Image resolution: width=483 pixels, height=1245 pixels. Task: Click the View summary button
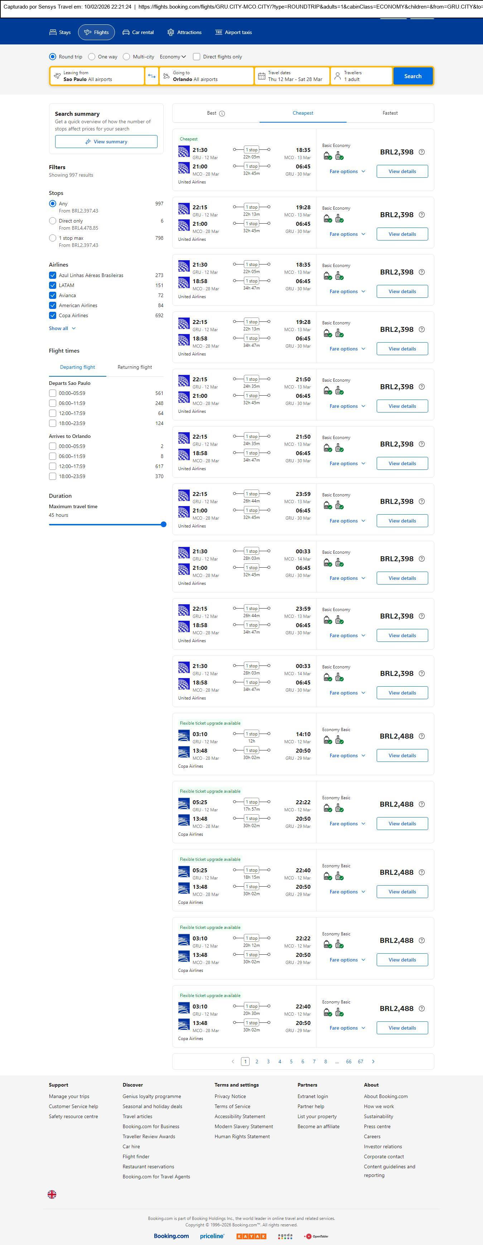point(106,142)
